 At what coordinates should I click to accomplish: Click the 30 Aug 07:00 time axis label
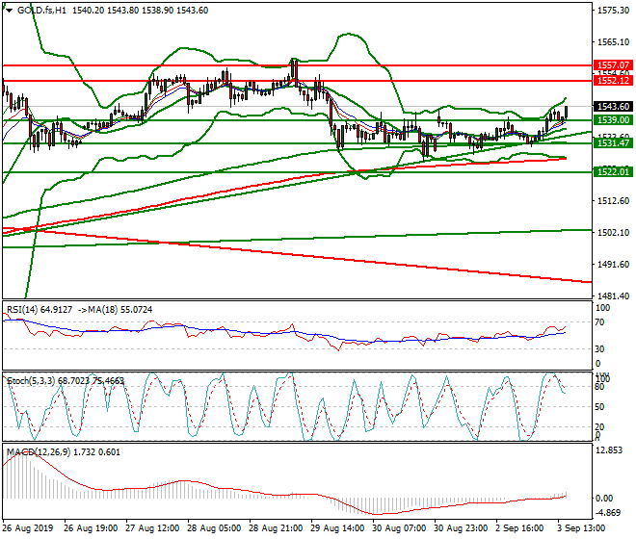pos(399,528)
